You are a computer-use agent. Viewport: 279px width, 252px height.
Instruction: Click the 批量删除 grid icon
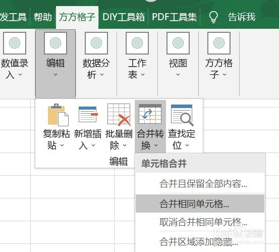(x=119, y=115)
